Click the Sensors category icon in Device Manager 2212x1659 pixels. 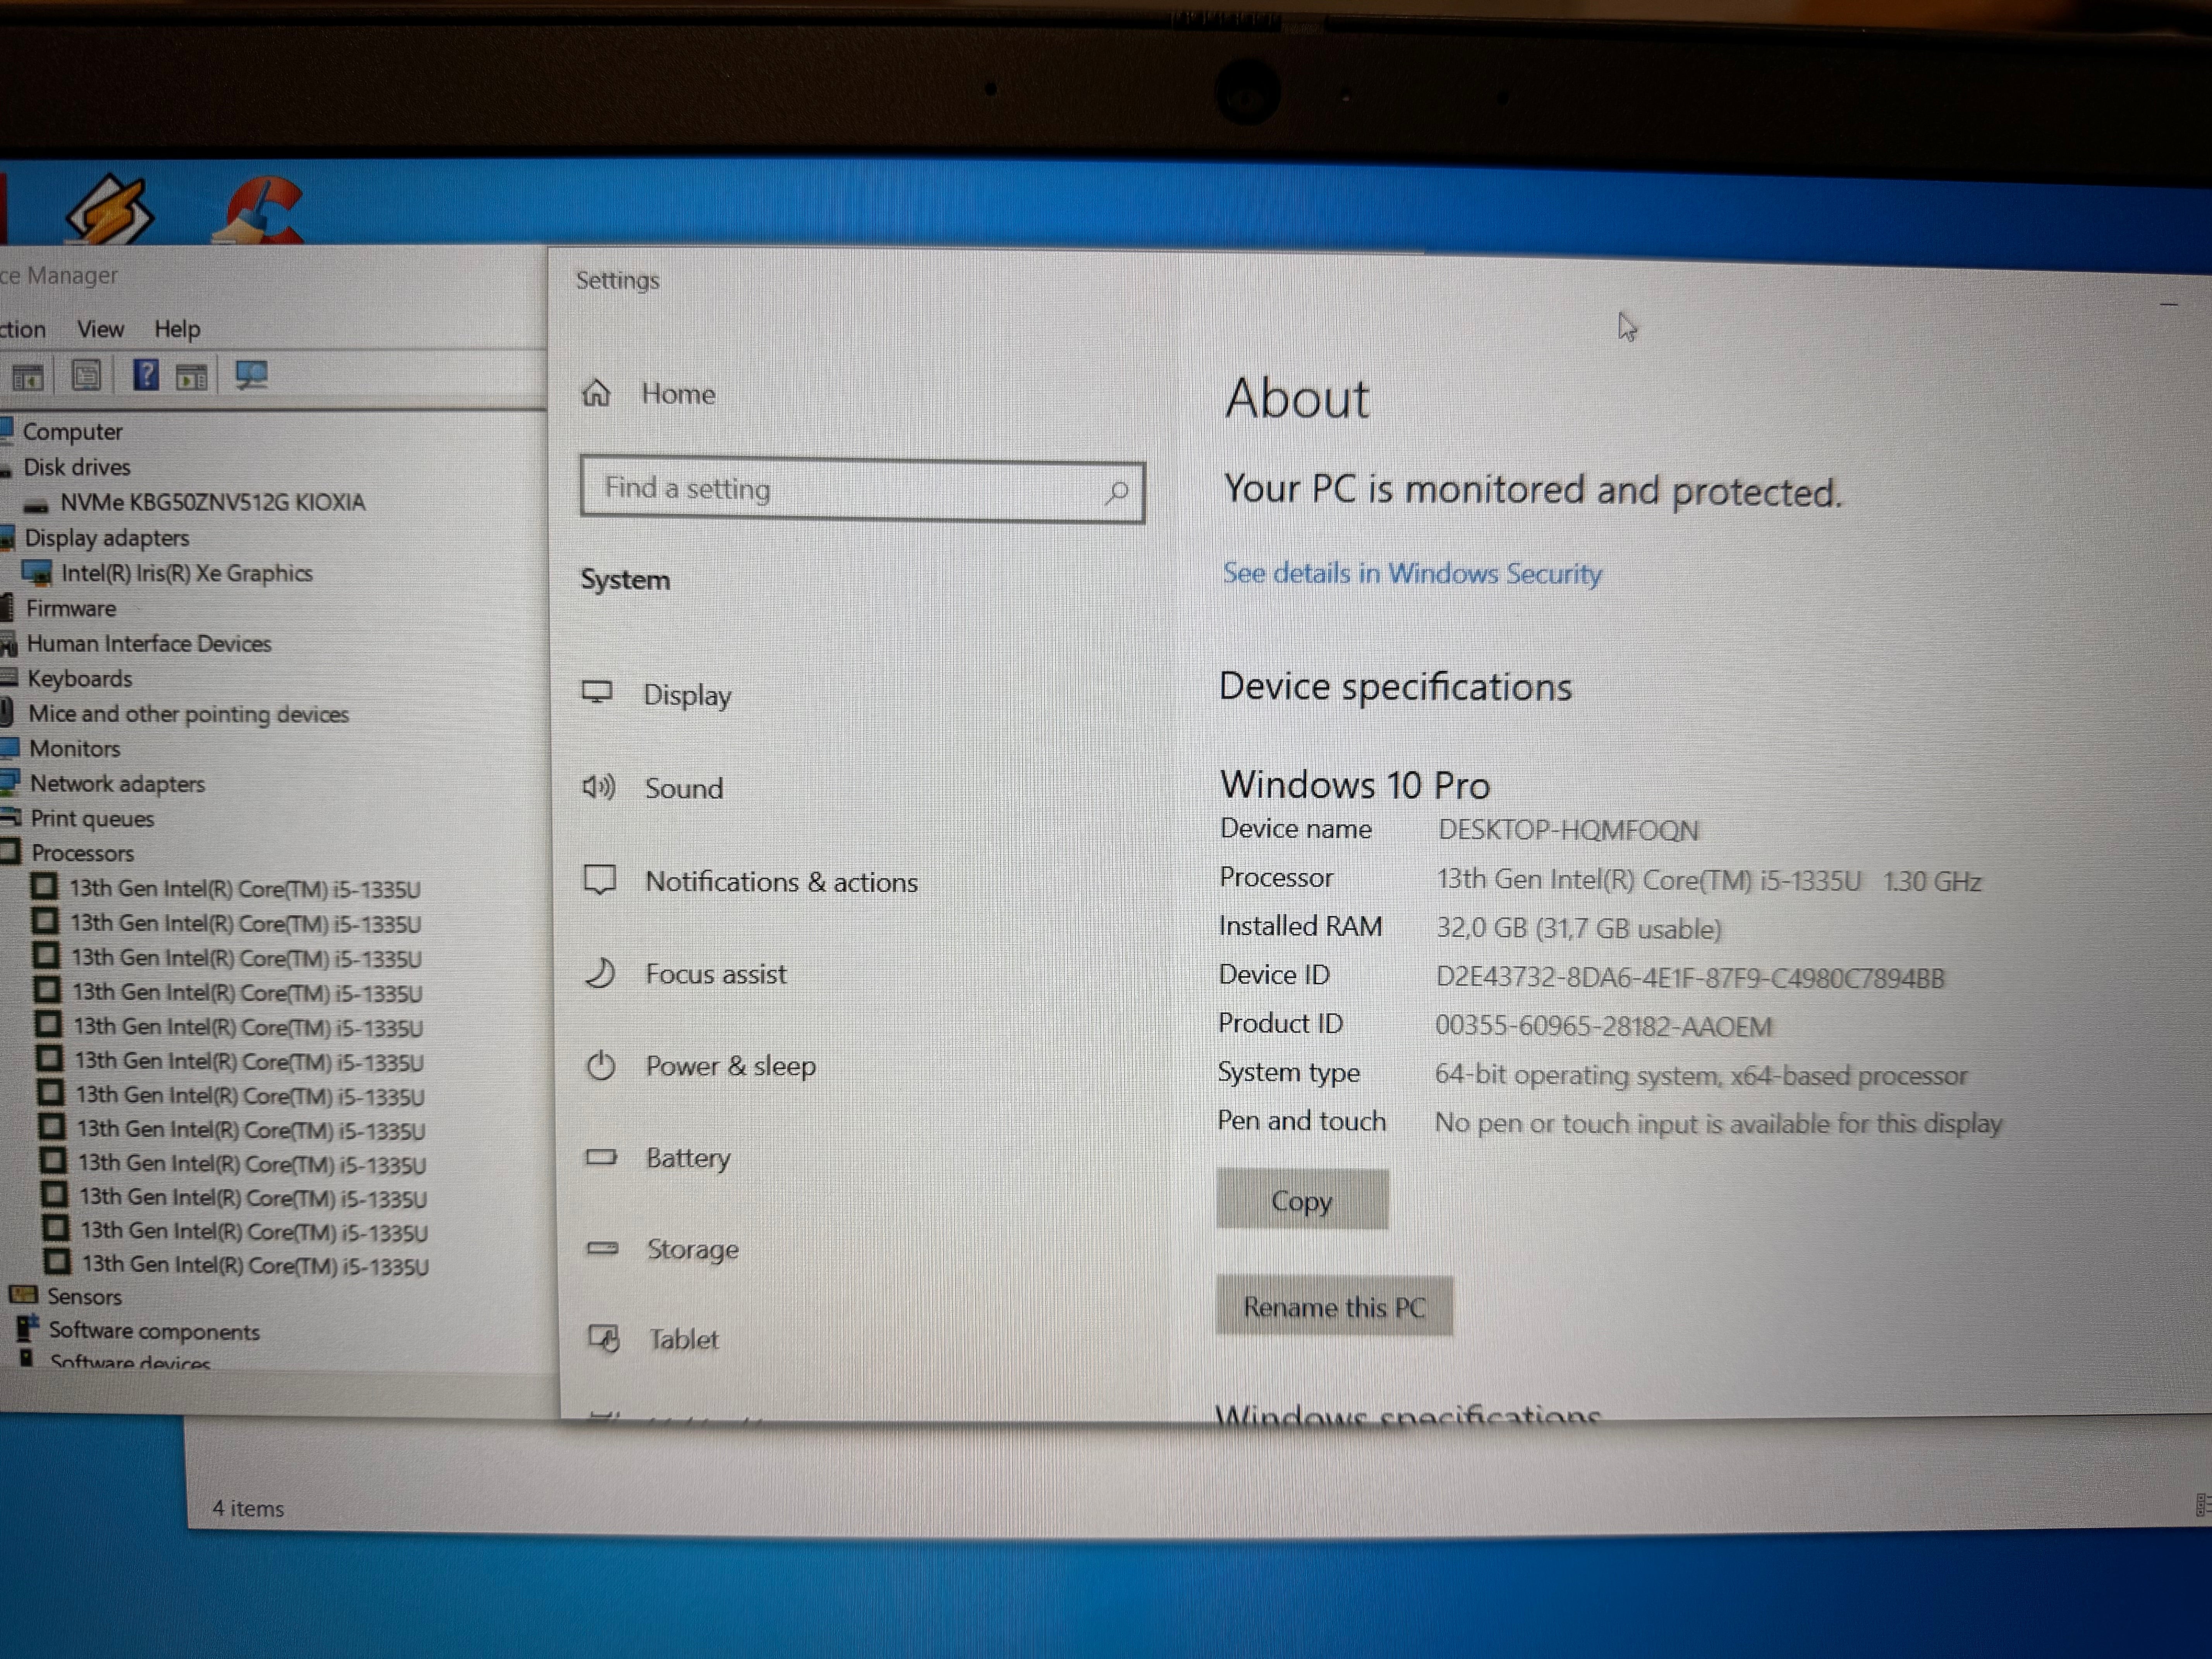pyautogui.click(x=23, y=1295)
